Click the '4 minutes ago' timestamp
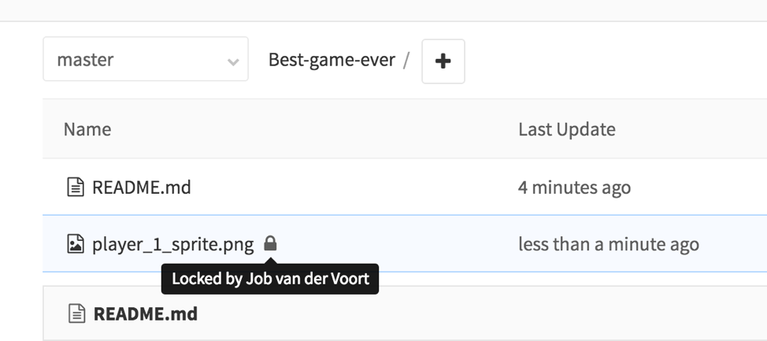 tap(574, 187)
